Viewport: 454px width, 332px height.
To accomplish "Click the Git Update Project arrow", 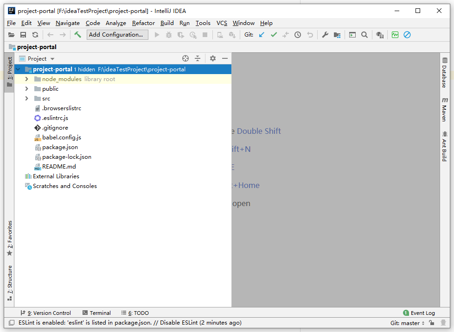I will click(262, 35).
